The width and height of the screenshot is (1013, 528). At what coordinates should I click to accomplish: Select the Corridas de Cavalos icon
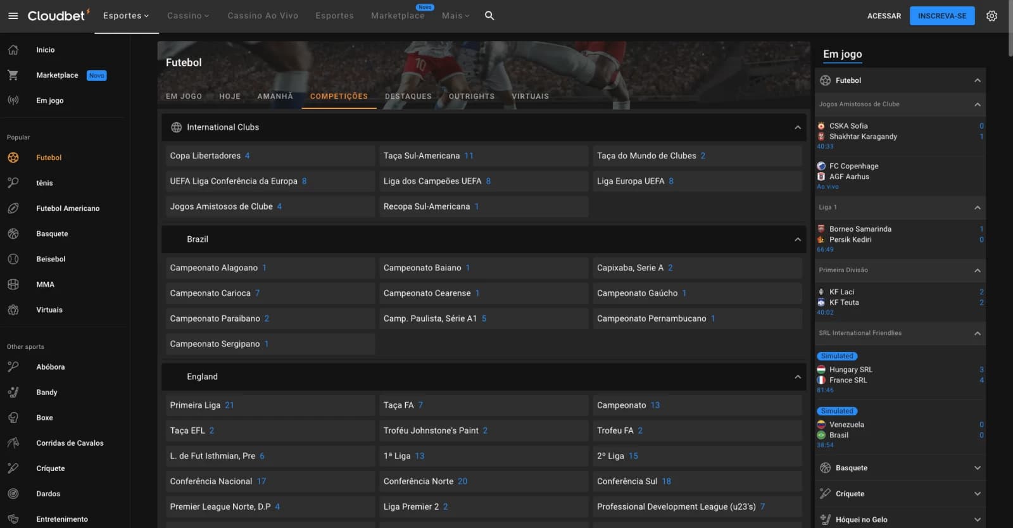[x=13, y=443]
